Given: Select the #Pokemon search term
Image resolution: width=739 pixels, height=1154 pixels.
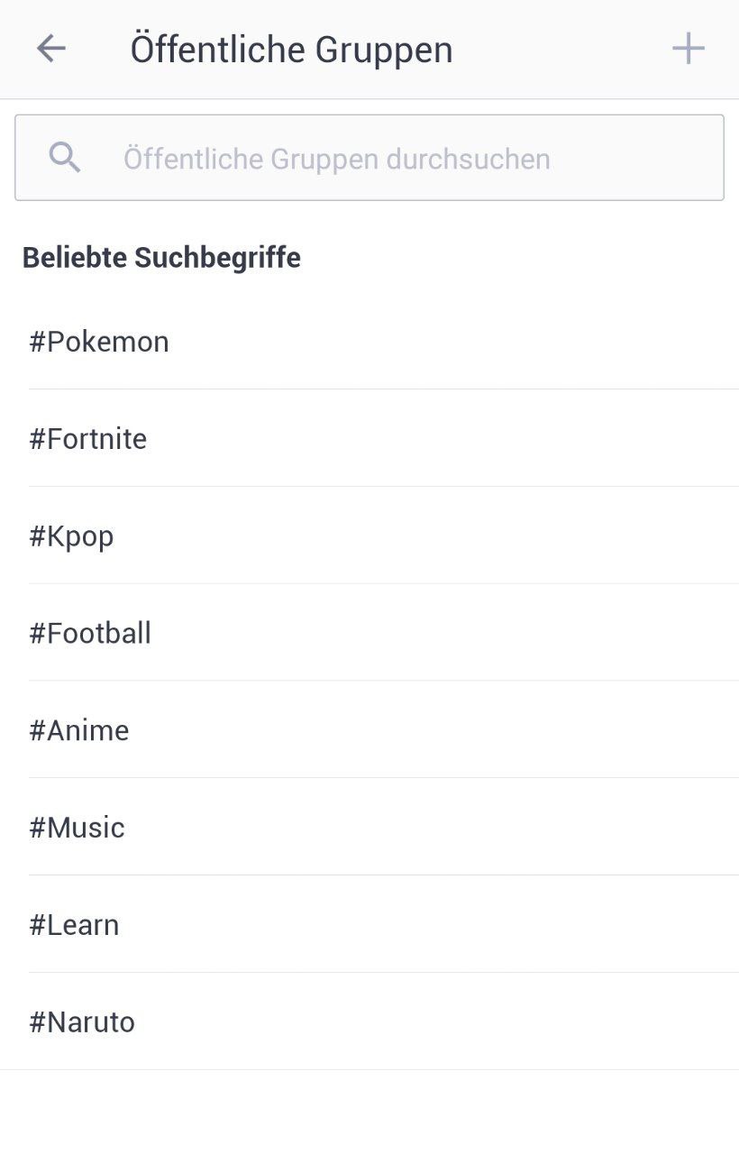Looking at the screenshot, I should pos(369,342).
